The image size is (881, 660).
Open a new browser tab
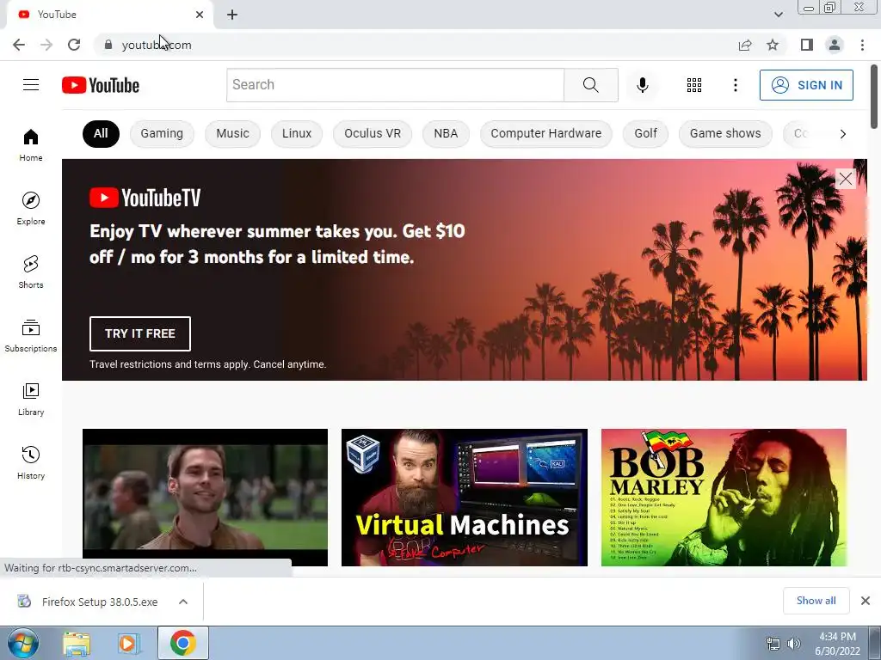[x=232, y=15]
